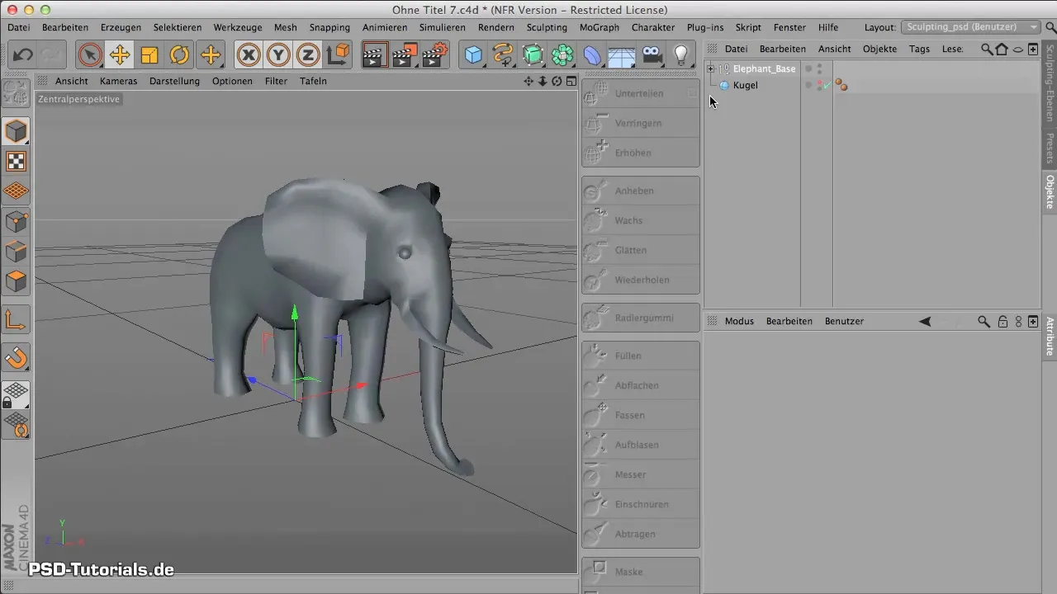Viewport: 1057px width, 594px height.
Task: Click the Undo arrow icon
Action: click(22, 55)
